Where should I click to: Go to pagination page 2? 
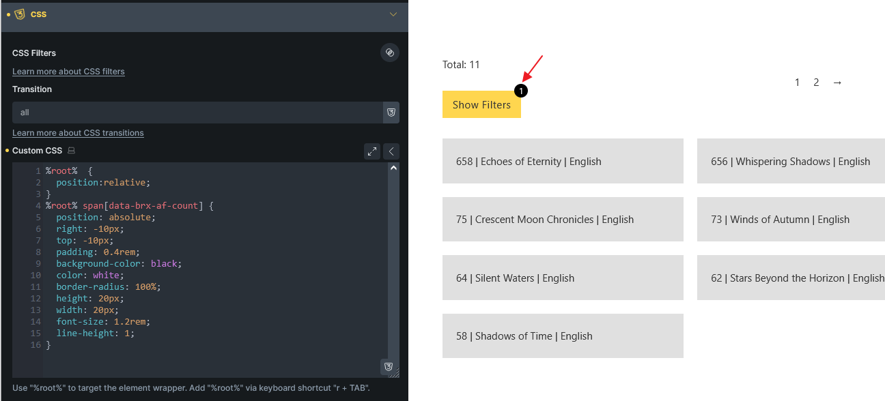pyautogui.click(x=816, y=83)
